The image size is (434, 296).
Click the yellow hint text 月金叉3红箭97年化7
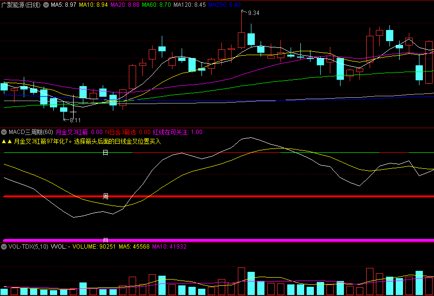pyautogui.click(x=87, y=142)
